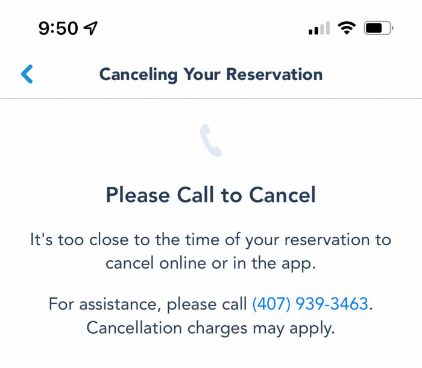The height and width of the screenshot is (368, 422).
Task: Dial the Disney assistance number
Action: (x=310, y=304)
